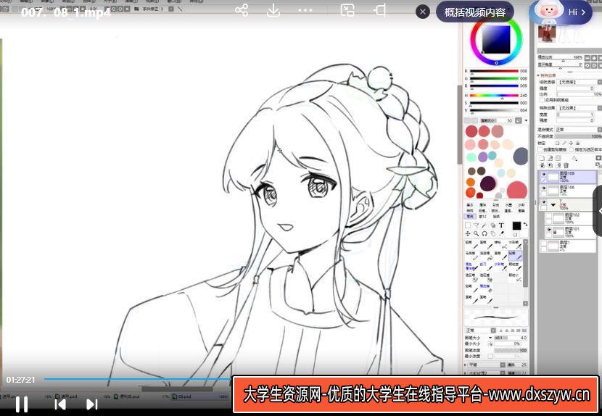Adjust the brush density slider showing 100
The width and height of the screenshot is (602, 416).
tap(511, 350)
